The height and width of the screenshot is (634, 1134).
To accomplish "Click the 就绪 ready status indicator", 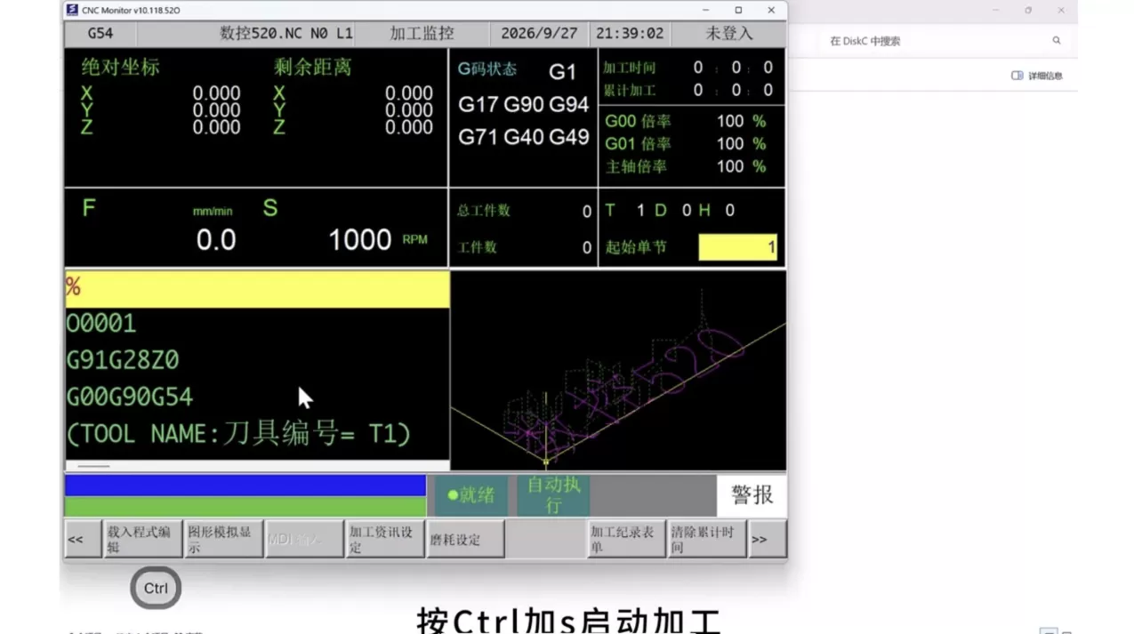I will 471,495.
